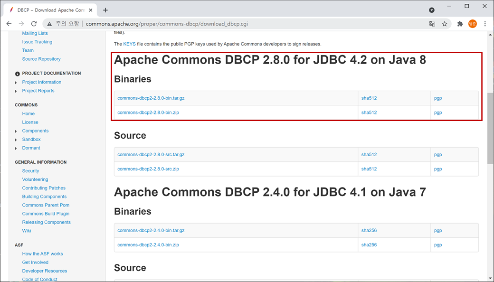Go back to the previous page

point(9,24)
